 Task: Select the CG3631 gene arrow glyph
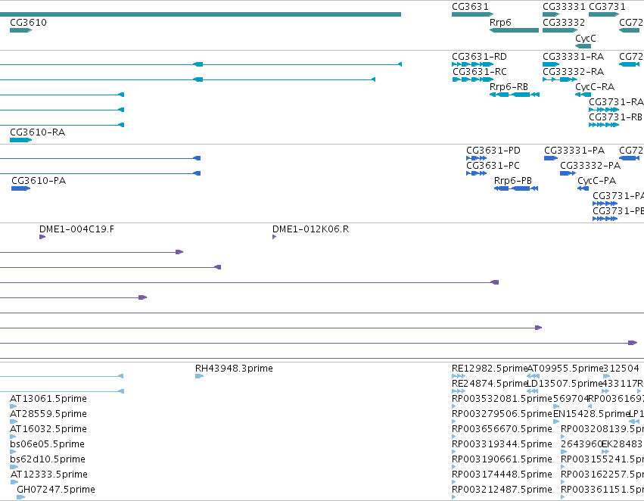(472, 14)
